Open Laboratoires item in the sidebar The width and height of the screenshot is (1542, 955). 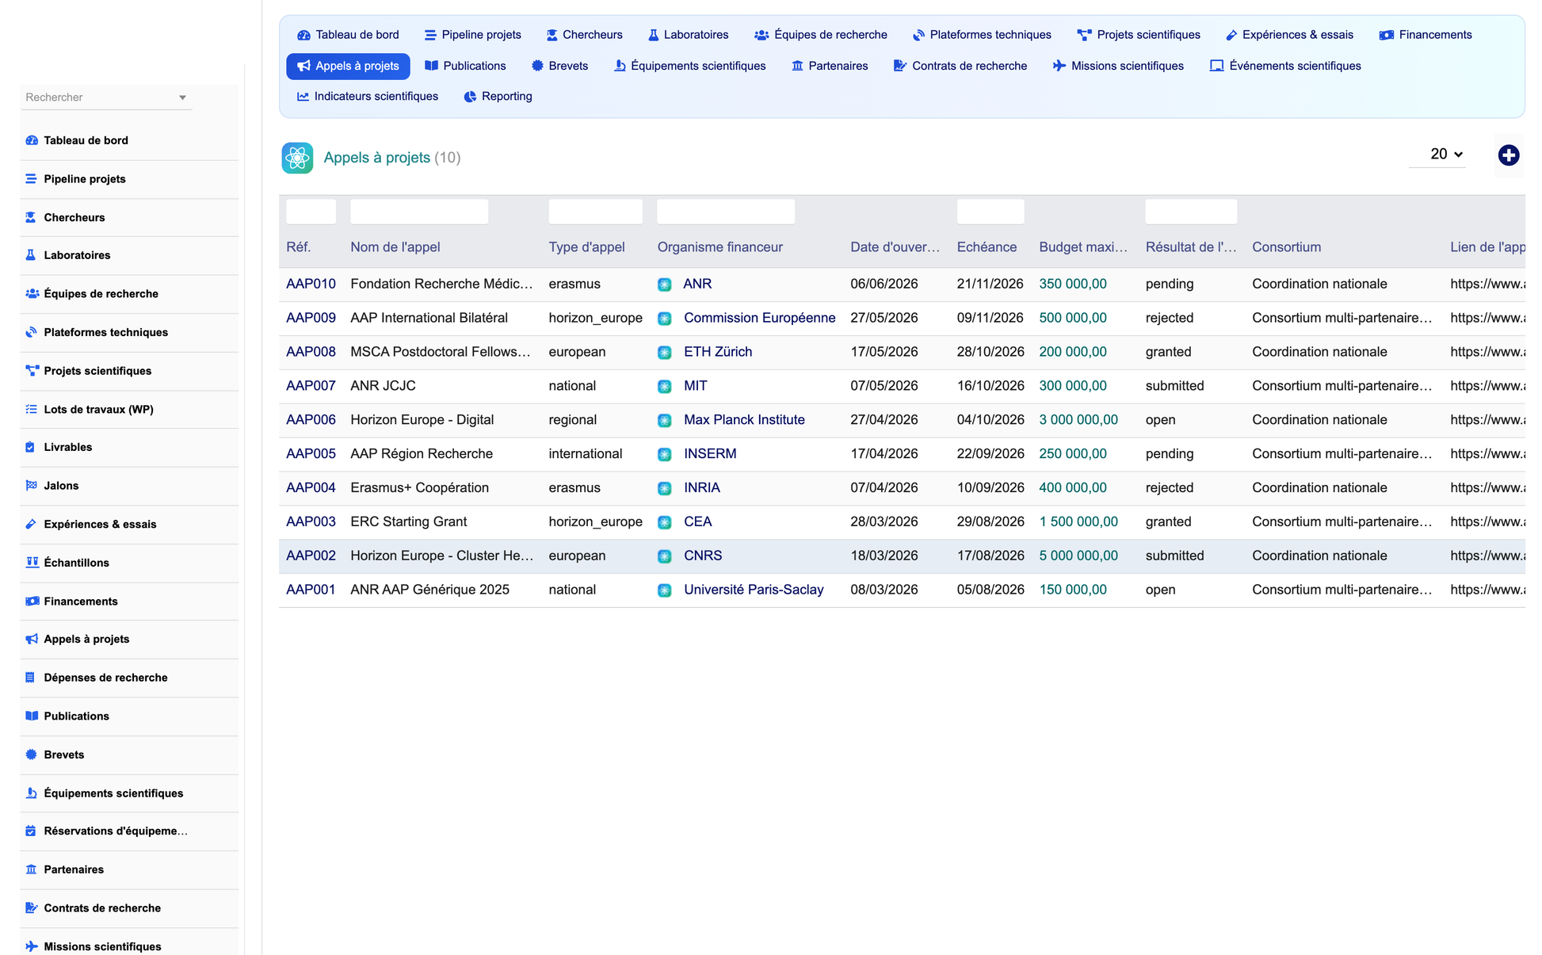click(x=129, y=255)
